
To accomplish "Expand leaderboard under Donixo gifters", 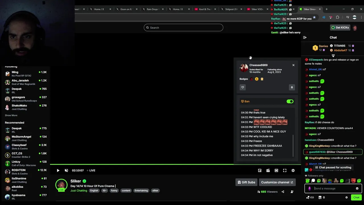I will tap(333, 56).
